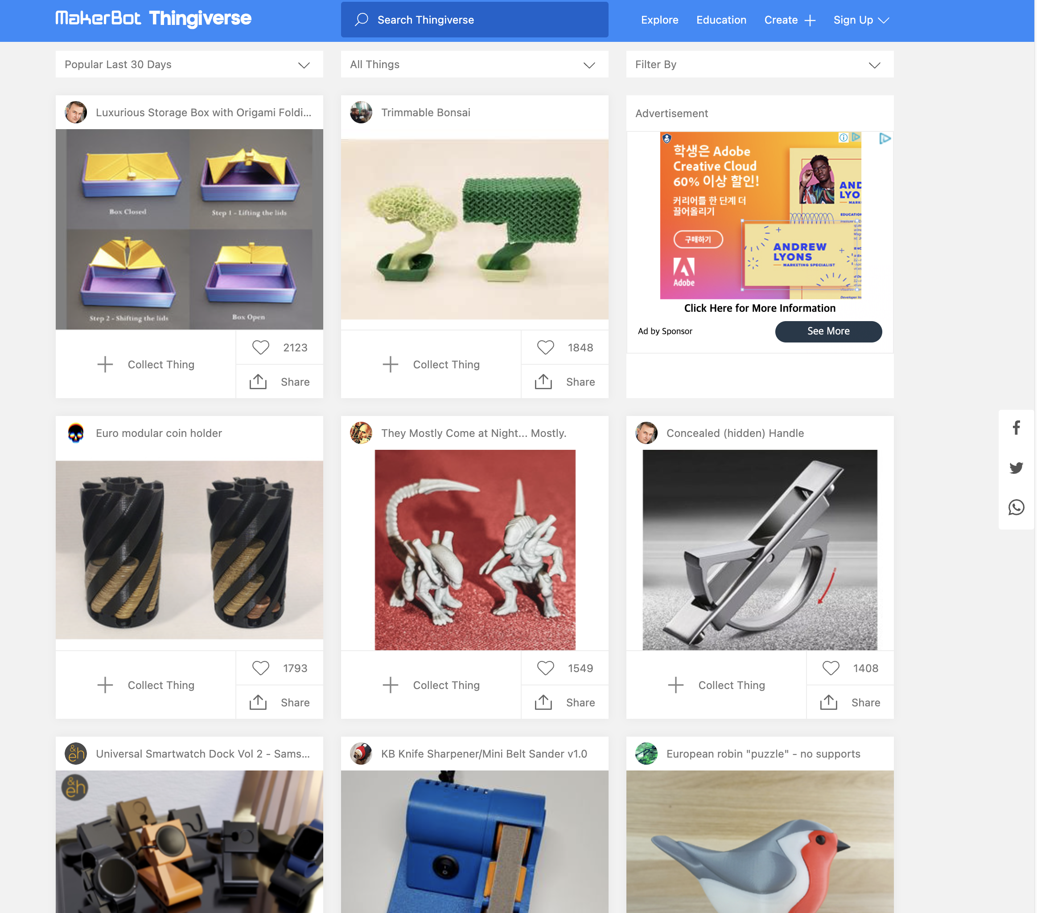Toggle like on Concealed Handle
The width and height of the screenshot is (1037, 913).
tap(831, 668)
